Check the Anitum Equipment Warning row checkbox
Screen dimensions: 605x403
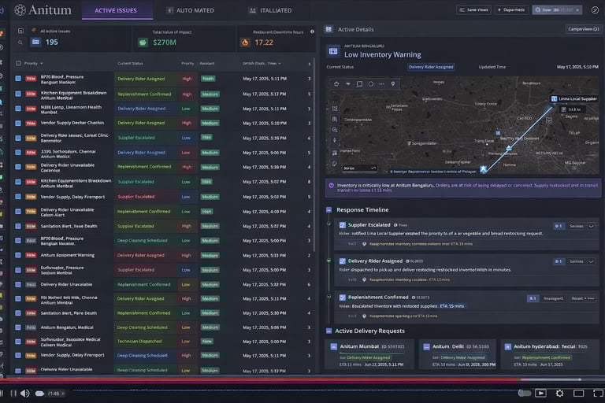click(x=18, y=255)
